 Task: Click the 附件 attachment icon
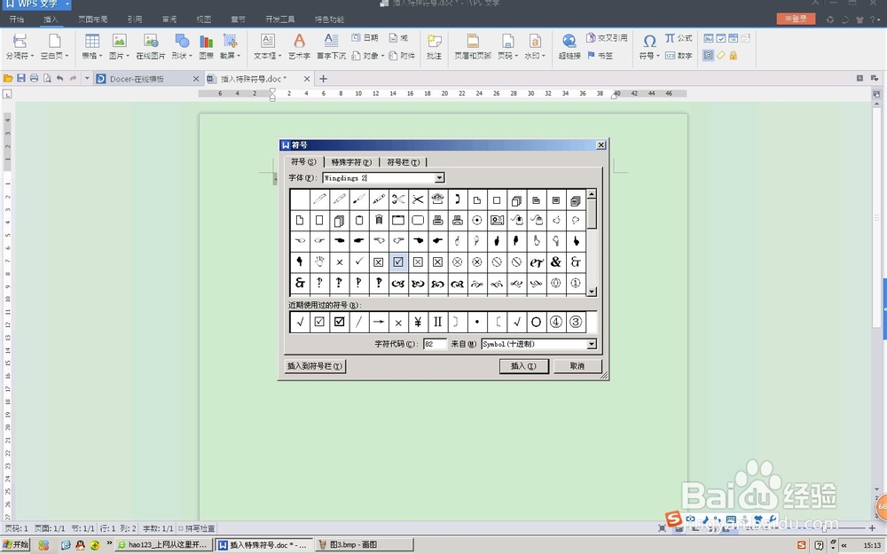pos(402,55)
